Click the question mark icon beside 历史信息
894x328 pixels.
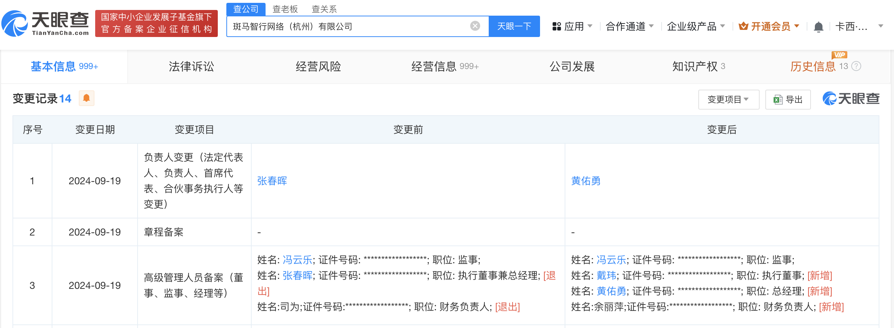pyautogui.click(x=856, y=66)
